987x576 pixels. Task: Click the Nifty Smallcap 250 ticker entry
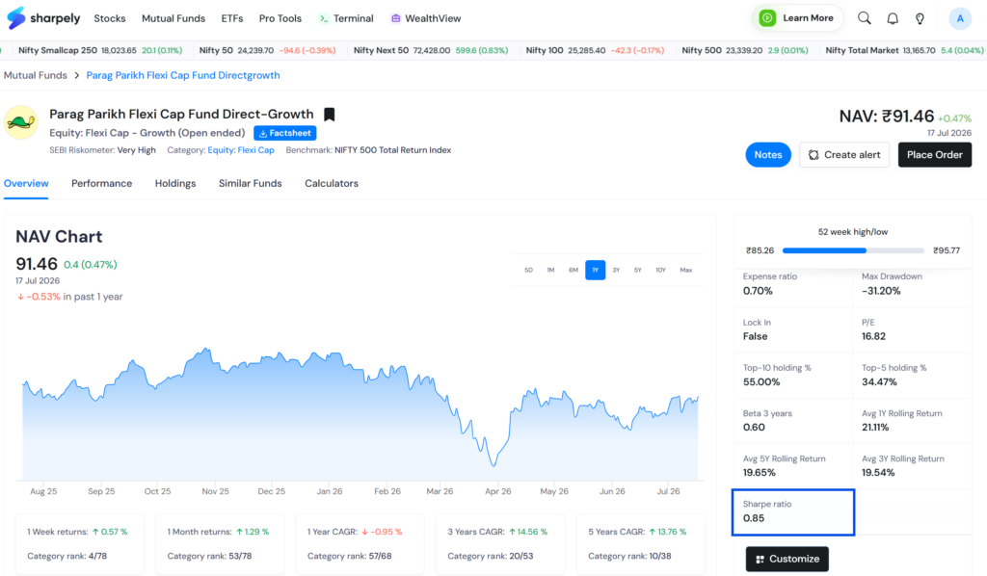tap(100, 50)
